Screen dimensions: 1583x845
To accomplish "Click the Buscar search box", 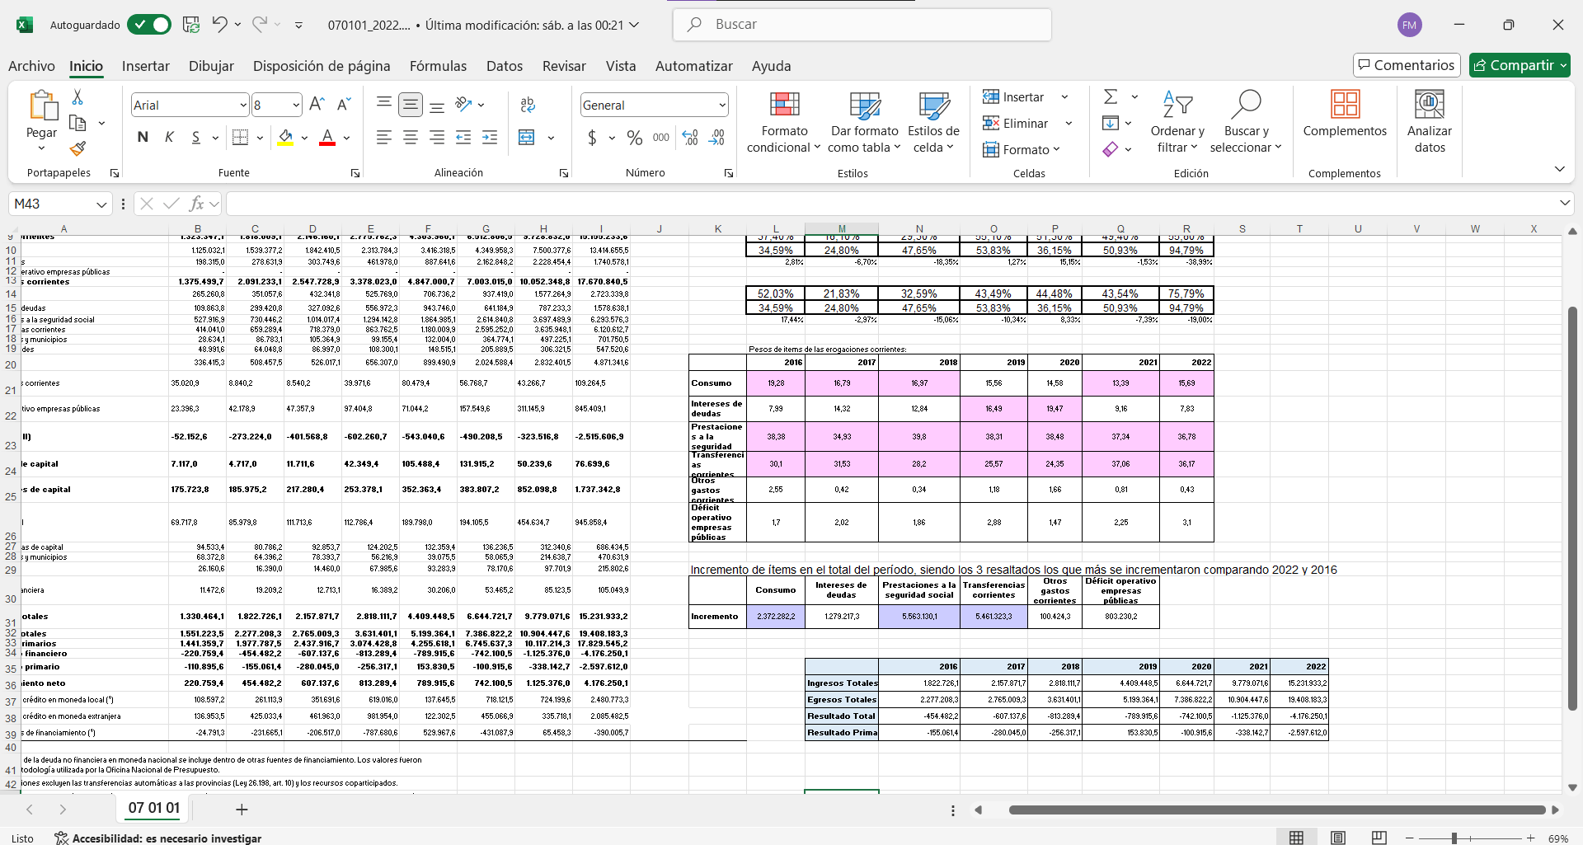I will point(862,25).
